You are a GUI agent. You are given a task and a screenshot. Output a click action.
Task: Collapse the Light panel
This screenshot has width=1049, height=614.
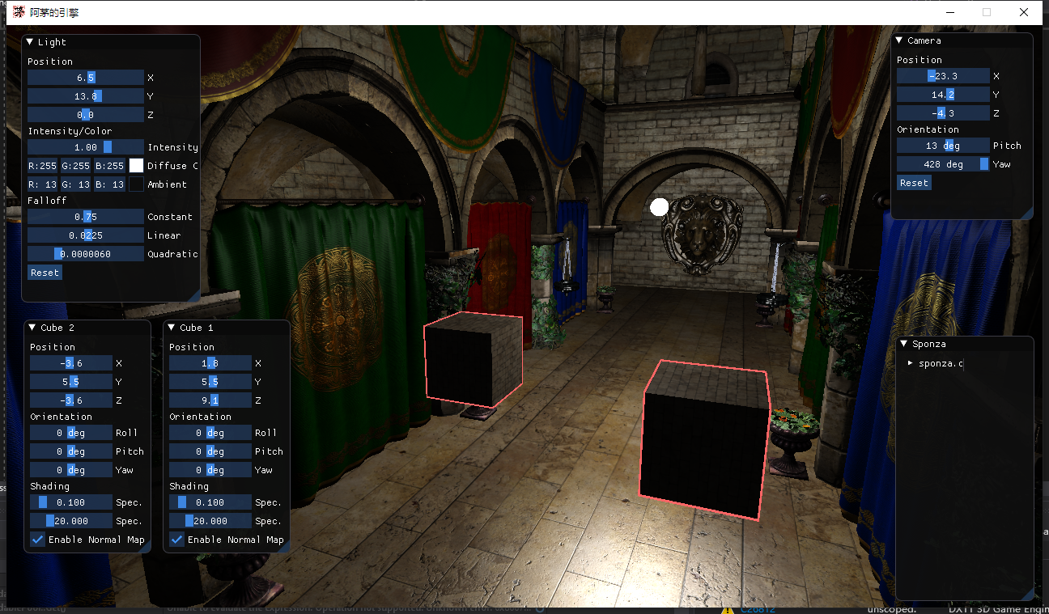(30, 42)
